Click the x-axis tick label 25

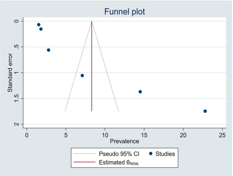click(222, 135)
